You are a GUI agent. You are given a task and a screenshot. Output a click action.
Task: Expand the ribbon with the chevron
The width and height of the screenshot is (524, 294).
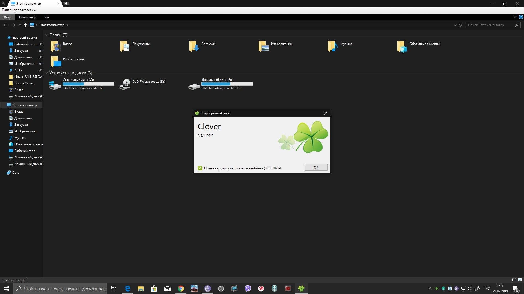(x=515, y=17)
